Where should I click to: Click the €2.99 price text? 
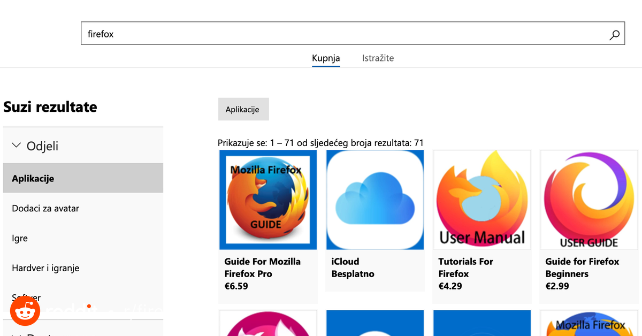tap(557, 286)
